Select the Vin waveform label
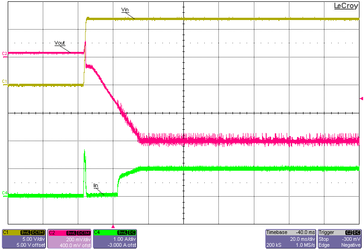 pos(125,10)
